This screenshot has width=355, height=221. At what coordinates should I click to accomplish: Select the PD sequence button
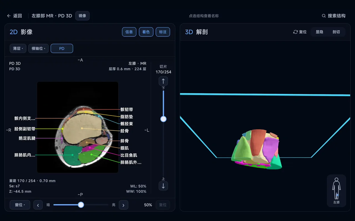(x=62, y=48)
